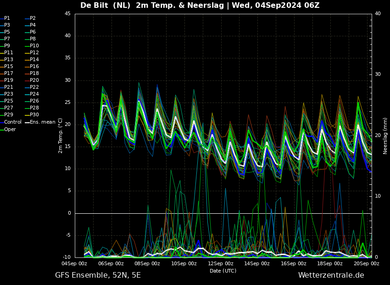Click the 04Sep 00z date tick label

pos(75,264)
